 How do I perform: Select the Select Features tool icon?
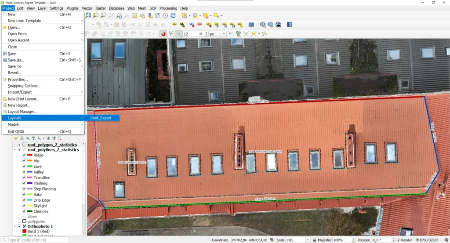coord(184,15)
